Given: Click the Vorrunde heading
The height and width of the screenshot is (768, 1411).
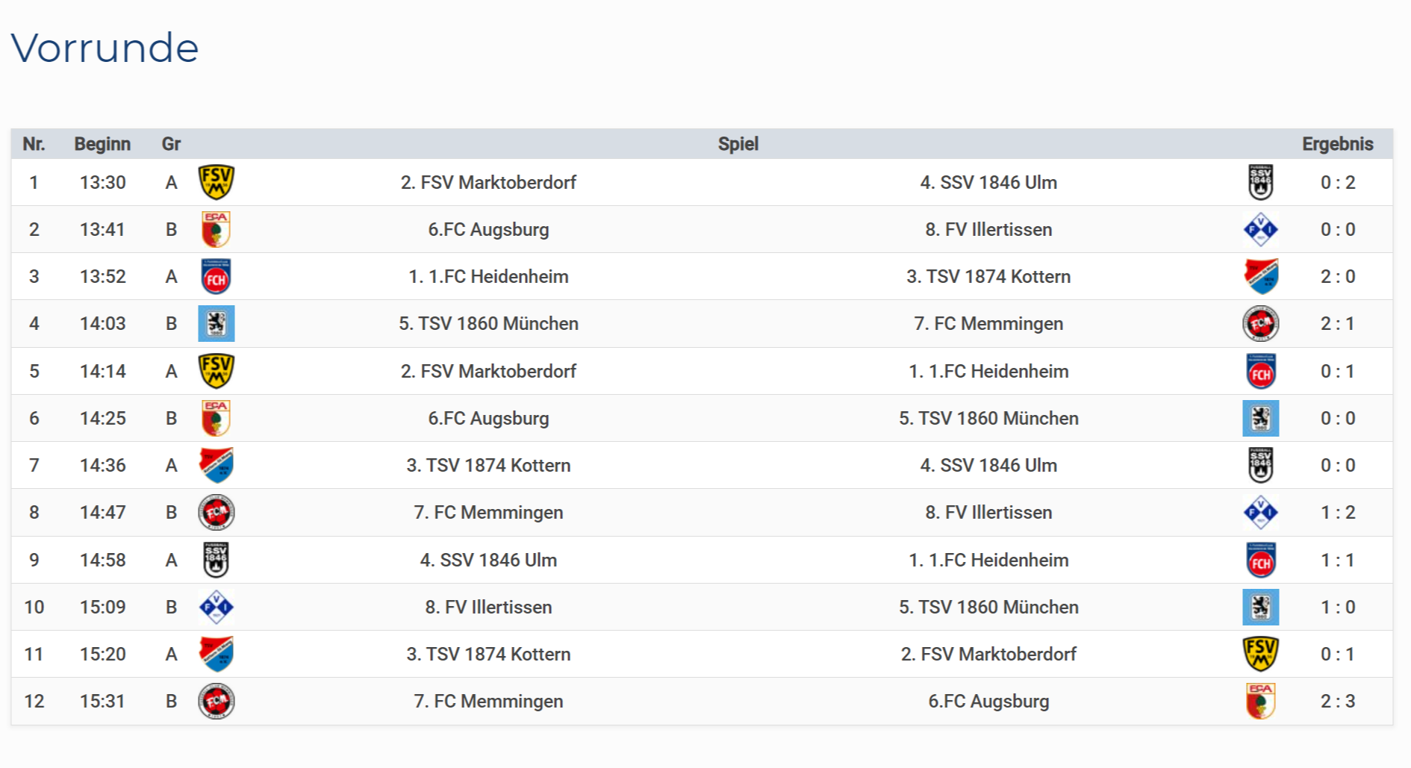Looking at the screenshot, I should click(x=105, y=49).
